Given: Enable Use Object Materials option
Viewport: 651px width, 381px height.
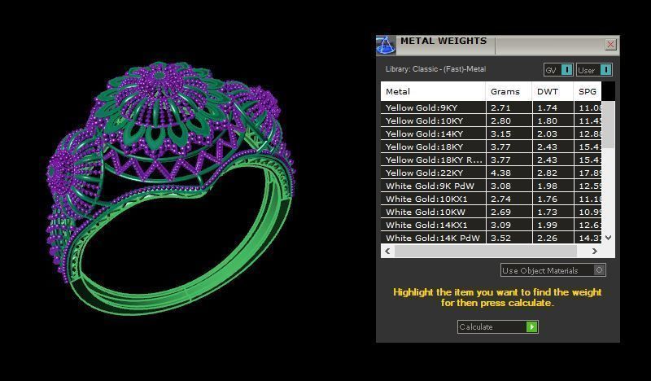Looking at the screenshot, I should (553, 270).
